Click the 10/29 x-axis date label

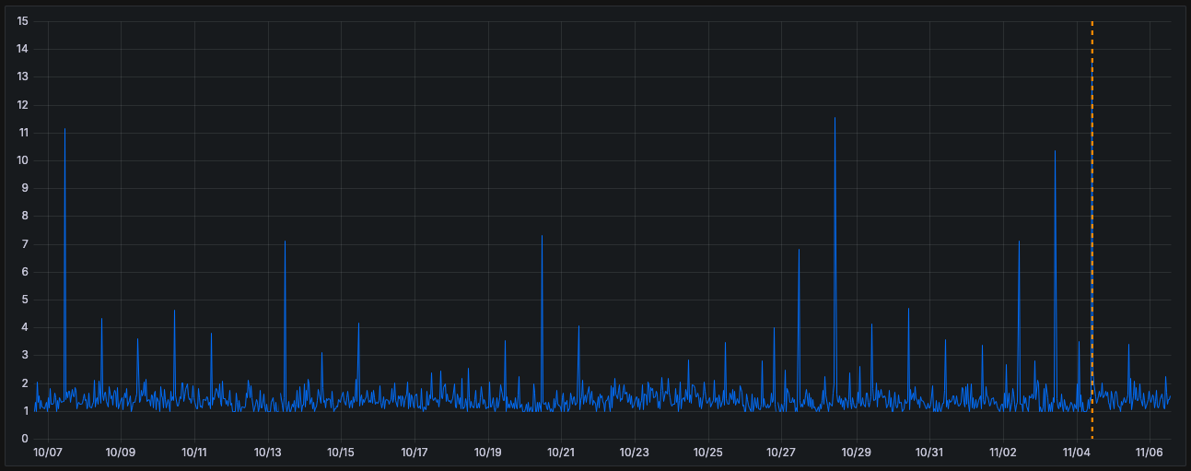tap(856, 453)
